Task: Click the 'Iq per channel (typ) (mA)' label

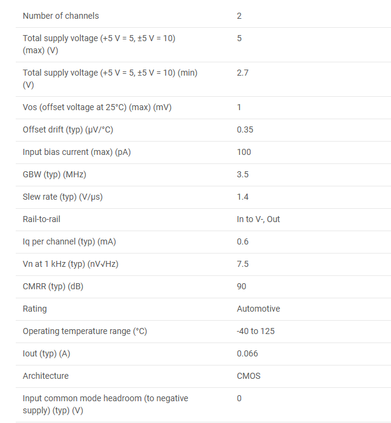Action: click(69, 241)
